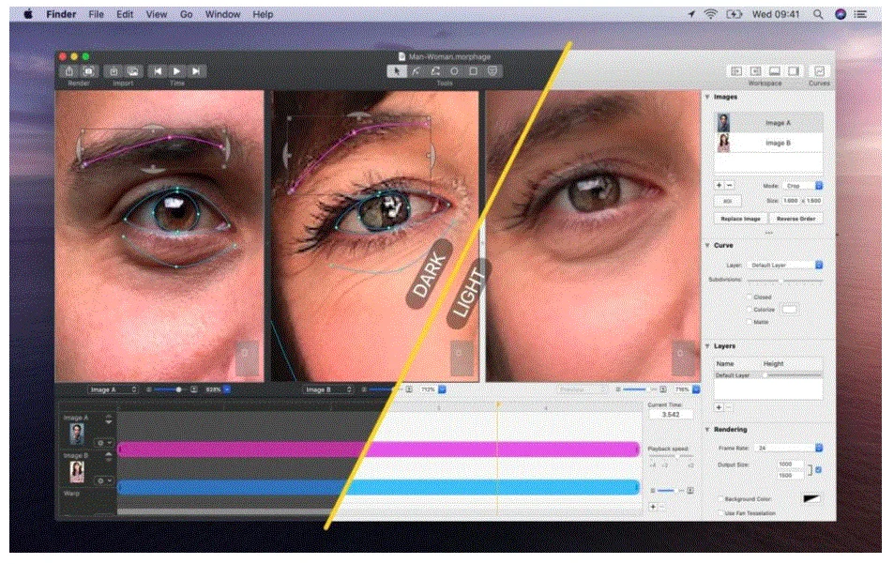
Task: Select the polyline path tool
Action: pyautogui.click(x=435, y=71)
